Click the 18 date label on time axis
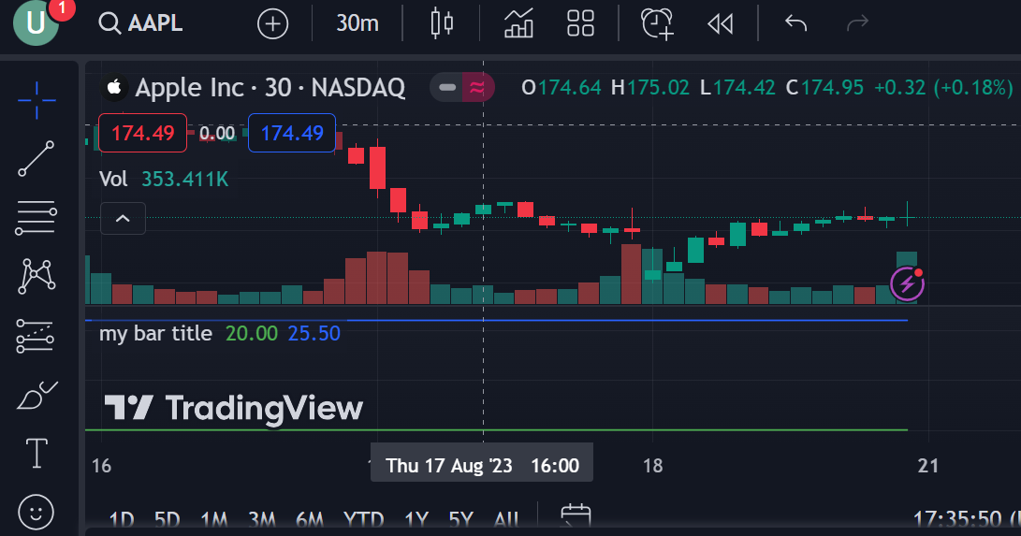This screenshot has width=1021, height=536. click(x=652, y=466)
